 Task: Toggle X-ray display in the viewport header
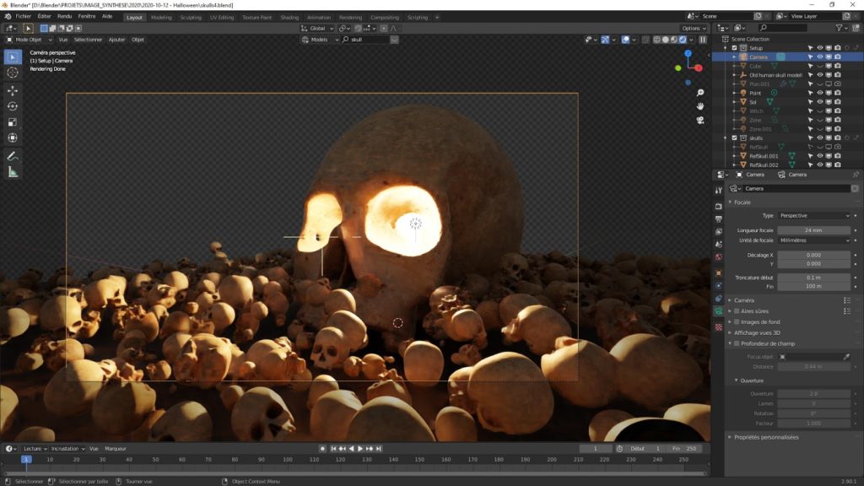click(645, 40)
